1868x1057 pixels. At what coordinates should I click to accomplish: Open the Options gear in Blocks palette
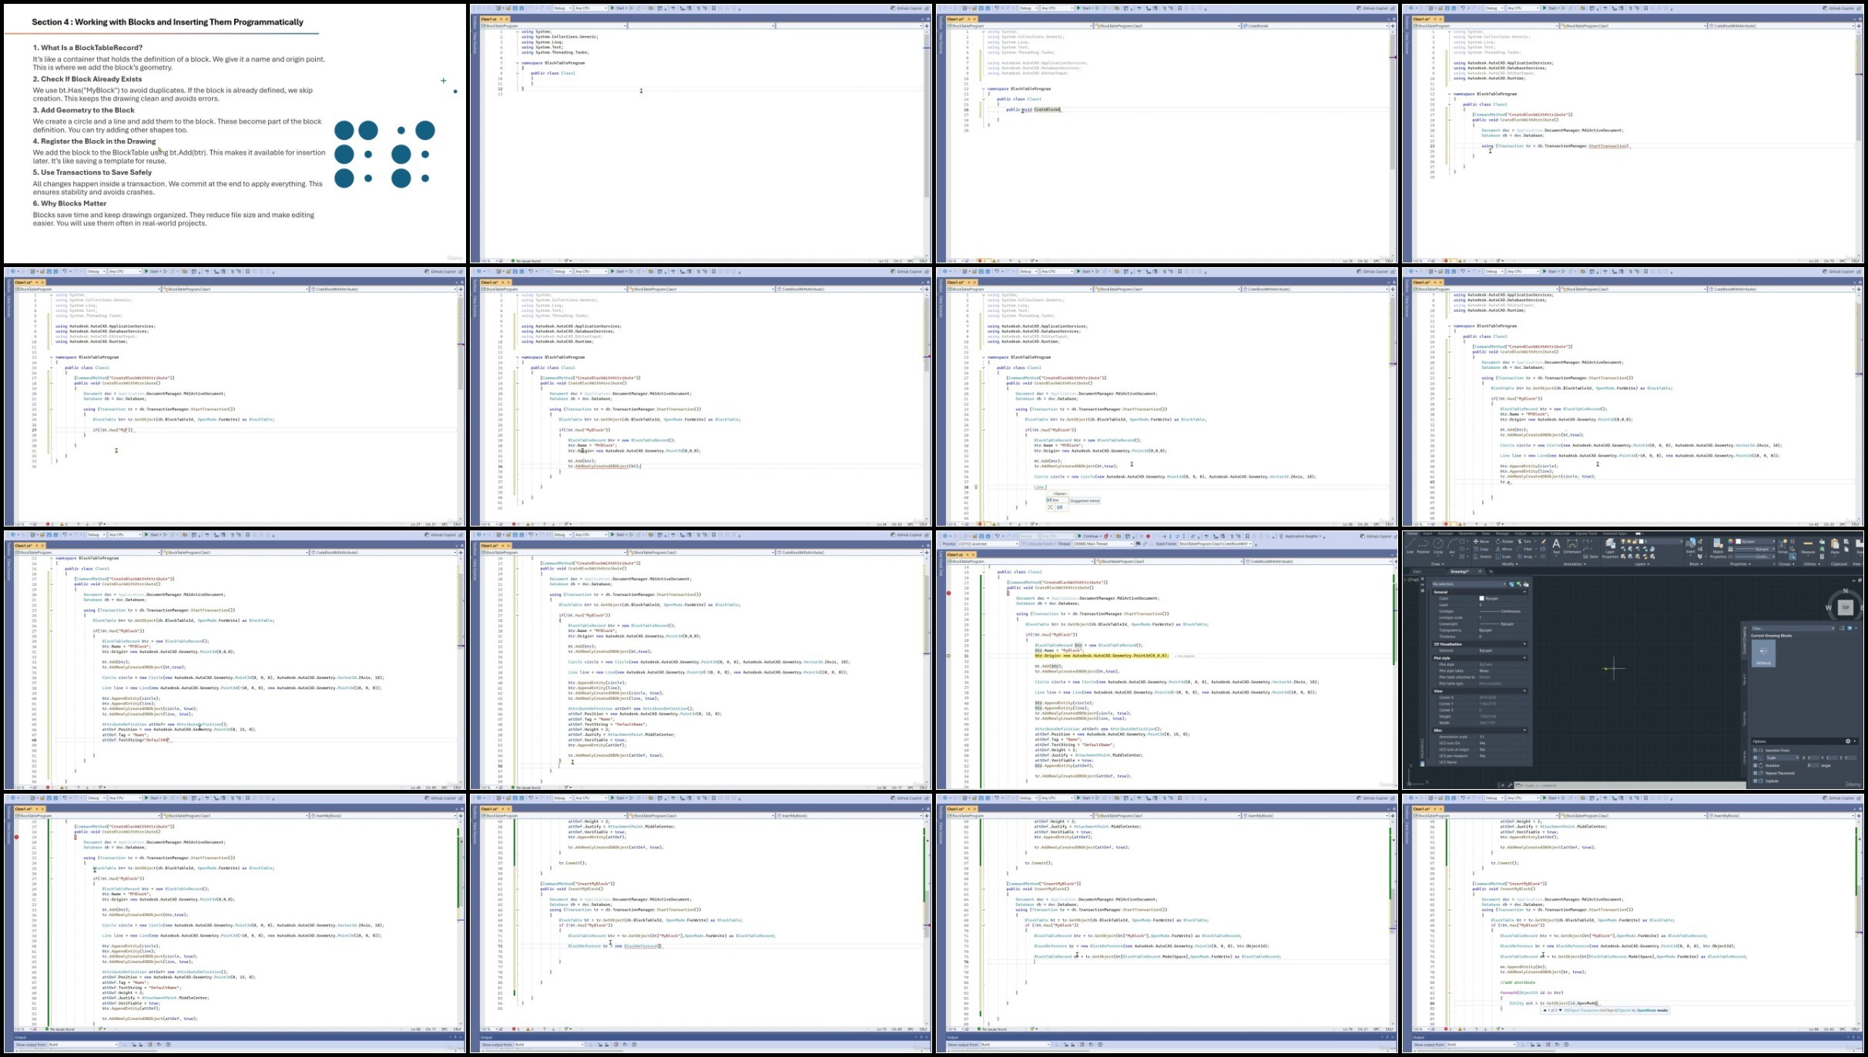click(1848, 741)
